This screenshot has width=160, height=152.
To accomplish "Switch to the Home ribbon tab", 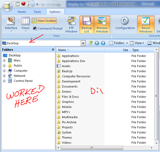I will click(x=22, y=12).
